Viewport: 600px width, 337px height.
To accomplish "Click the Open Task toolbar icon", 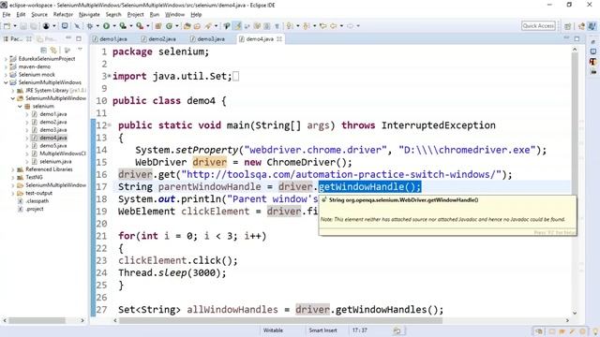I will 197,26.
